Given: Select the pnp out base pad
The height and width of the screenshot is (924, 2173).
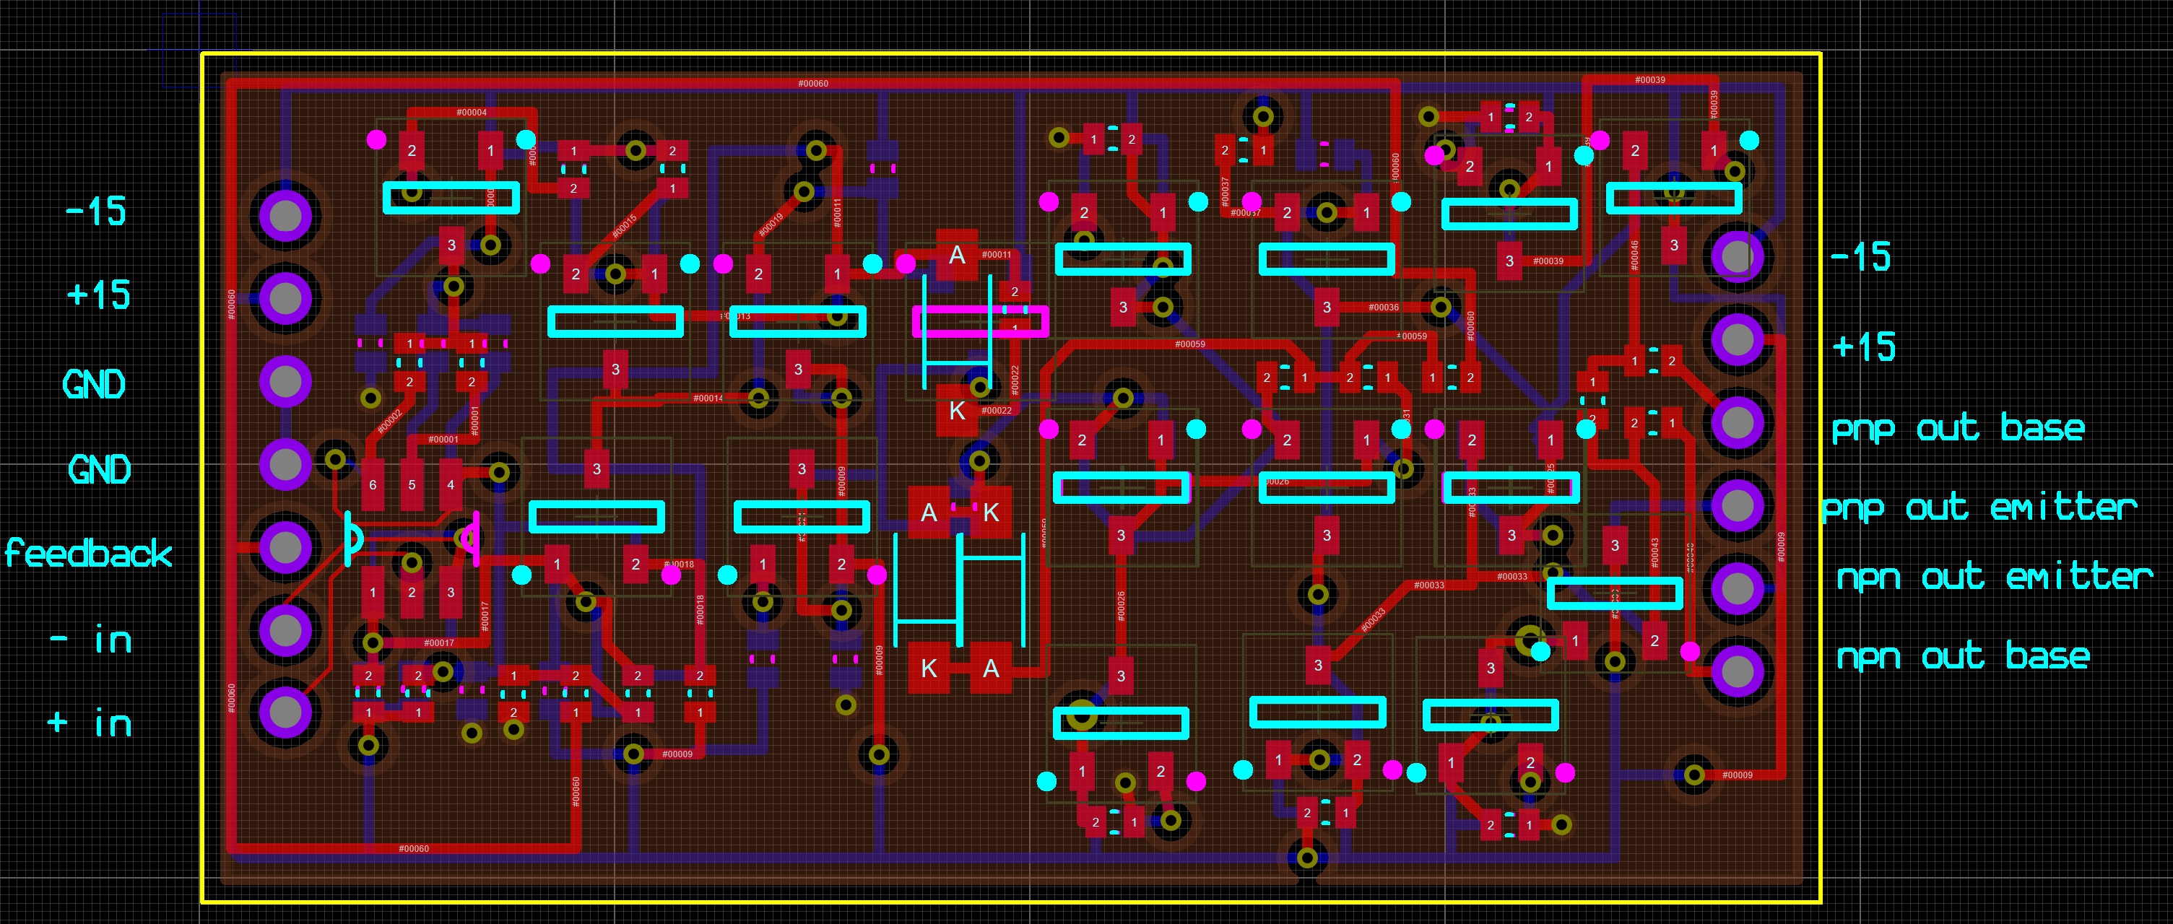Looking at the screenshot, I should (1737, 422).
